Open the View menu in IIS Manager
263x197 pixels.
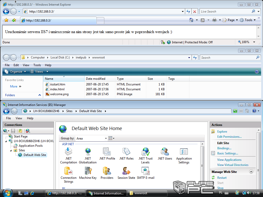point(19,118)
